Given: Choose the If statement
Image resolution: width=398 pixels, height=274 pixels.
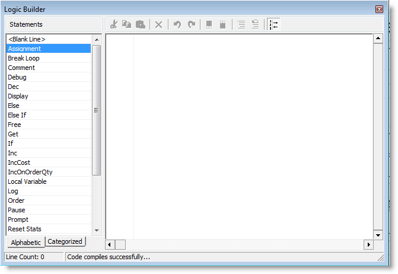Looking at the screenshot, I should tap(49, 144).
